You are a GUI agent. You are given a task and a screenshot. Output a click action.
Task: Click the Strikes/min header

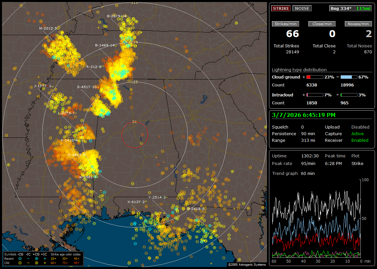(x=286, y=24)
